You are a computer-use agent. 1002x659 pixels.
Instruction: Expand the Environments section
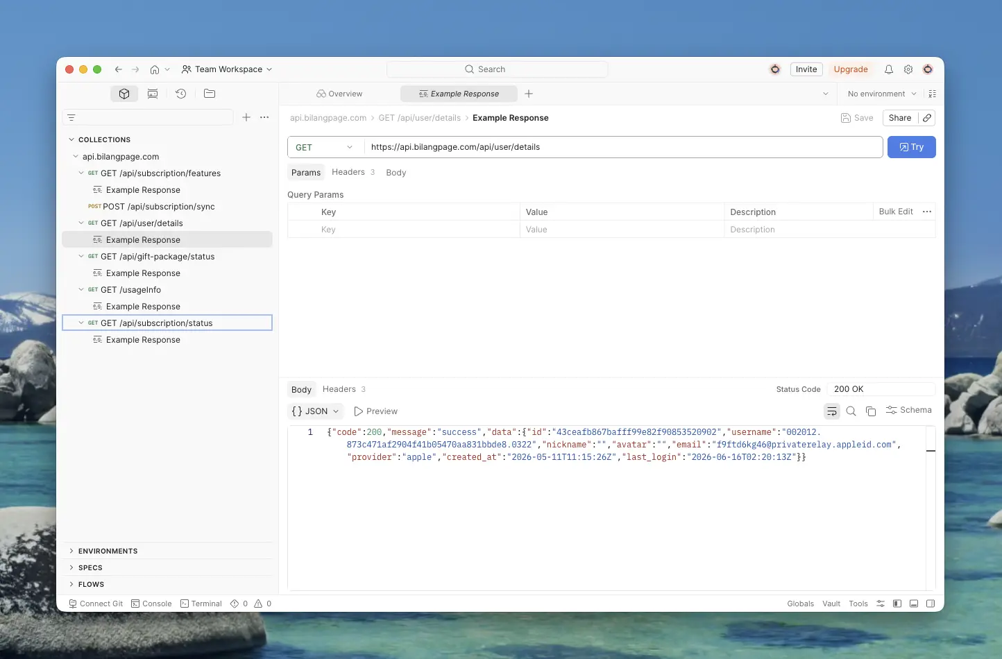click(71, 551)
